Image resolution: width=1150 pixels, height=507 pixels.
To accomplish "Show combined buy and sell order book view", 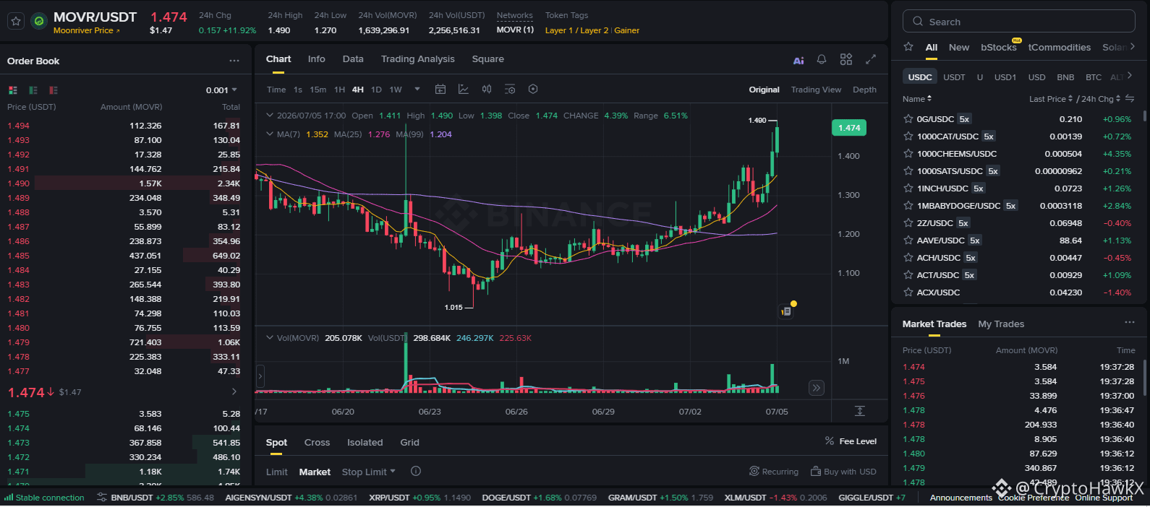I will tap(13, 90).
